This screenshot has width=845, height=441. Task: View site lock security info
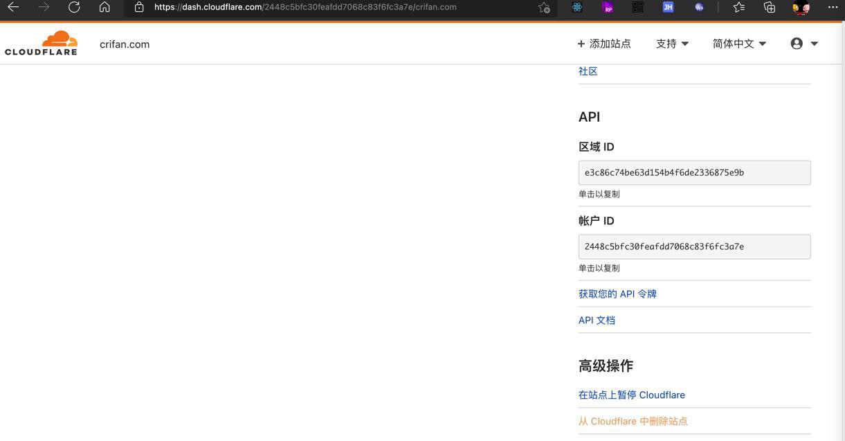(139, 7)
